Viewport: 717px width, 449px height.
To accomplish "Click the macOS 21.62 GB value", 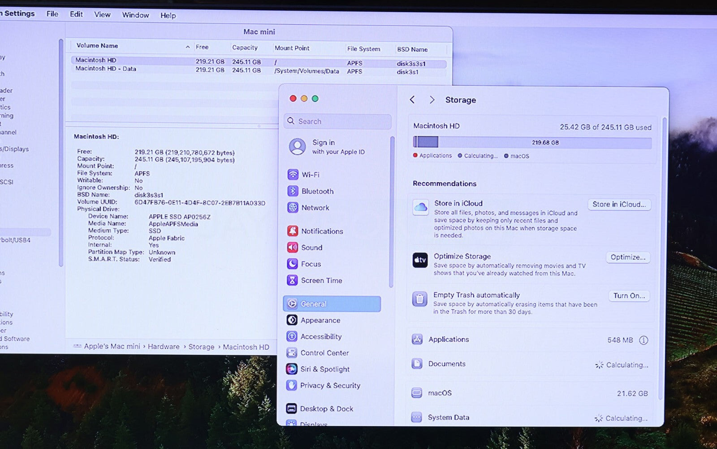I will 632,393.
